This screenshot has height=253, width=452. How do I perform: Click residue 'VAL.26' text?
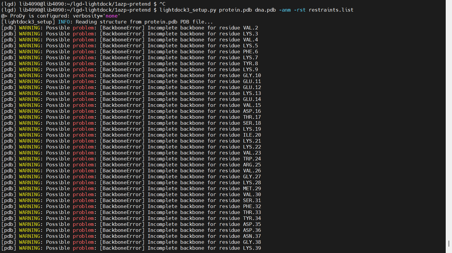252,171
